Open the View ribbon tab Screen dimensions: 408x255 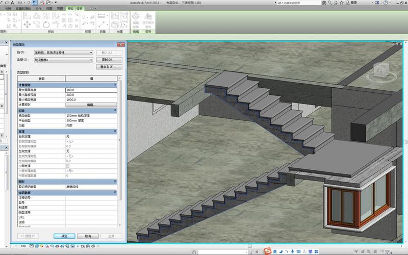(49, 9)
